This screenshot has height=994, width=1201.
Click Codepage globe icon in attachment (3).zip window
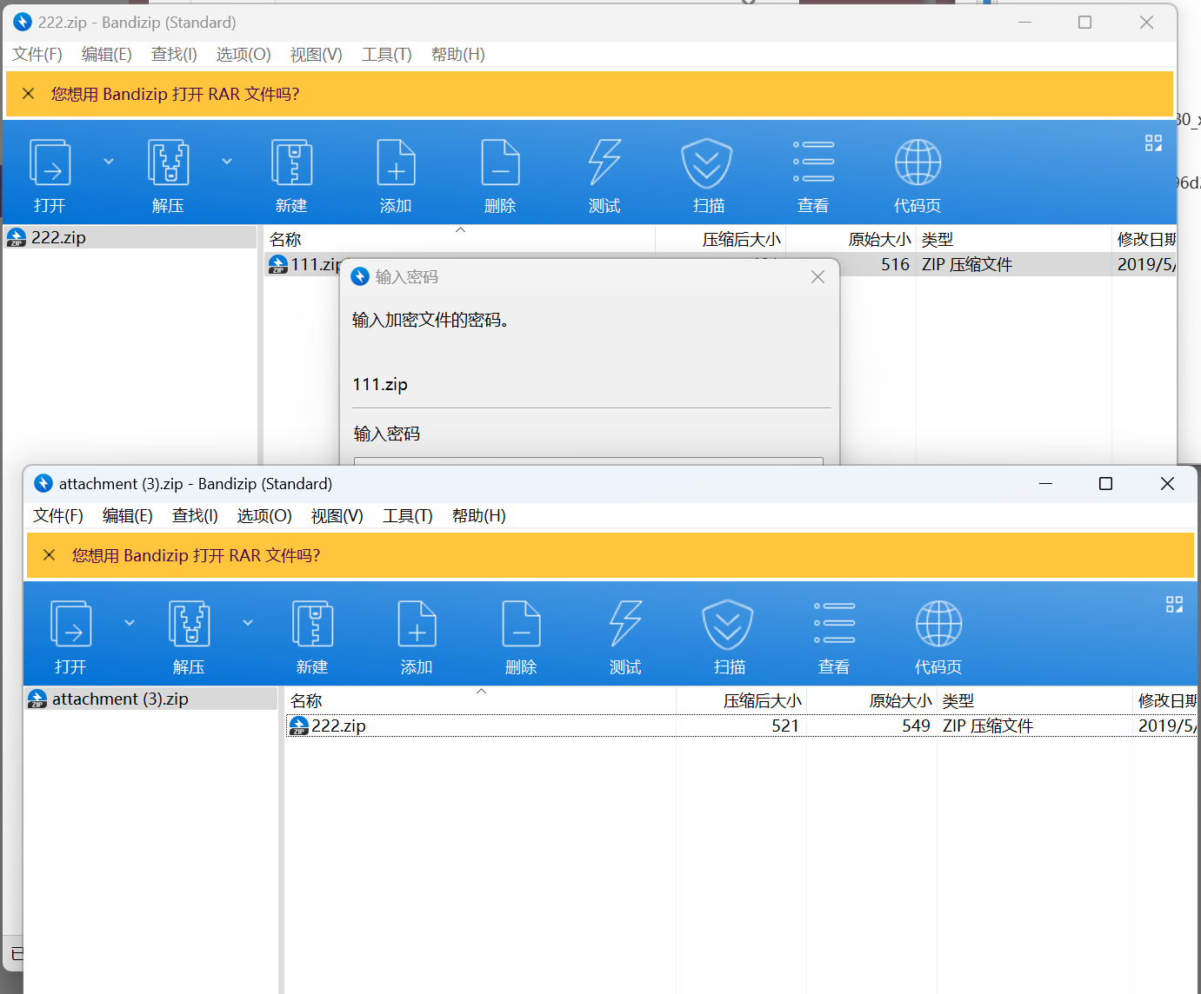(x=938, y=624)
